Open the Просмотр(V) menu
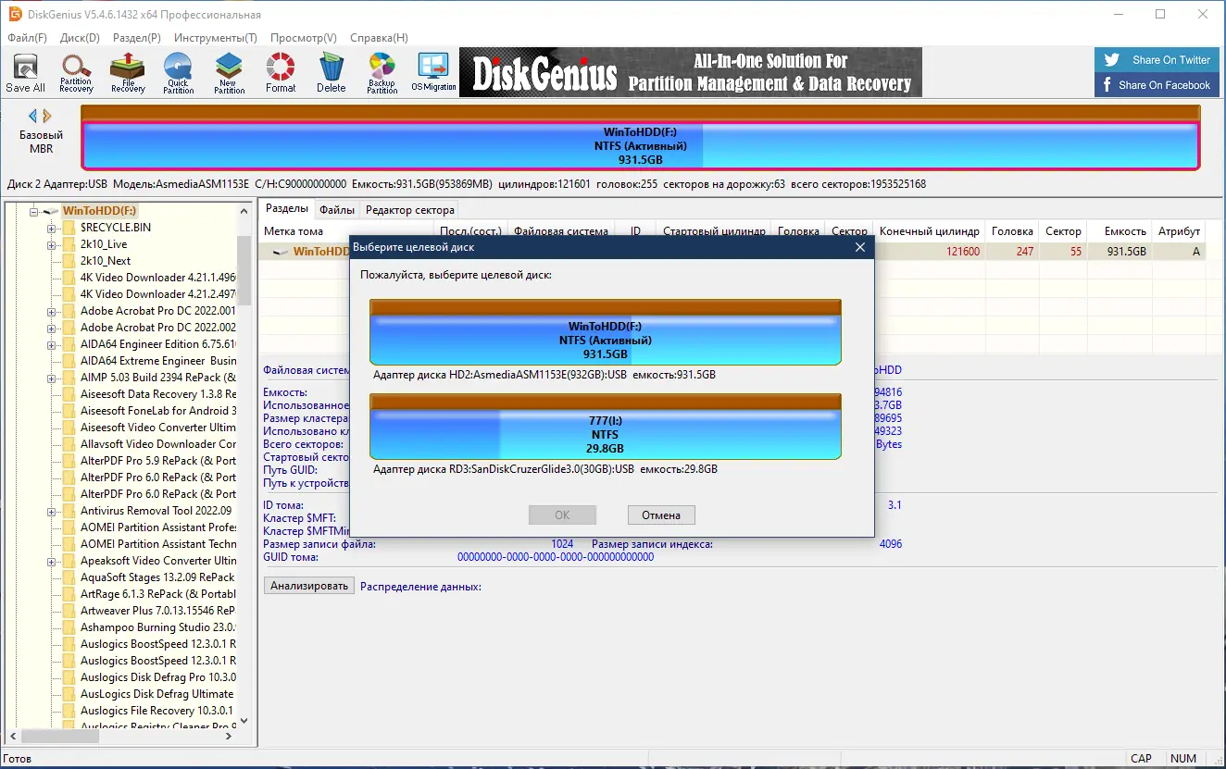 coord(304,38)
